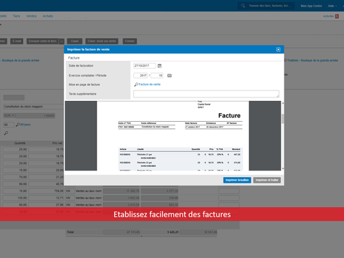Open the red Activités notification badge

pos(337,16)
